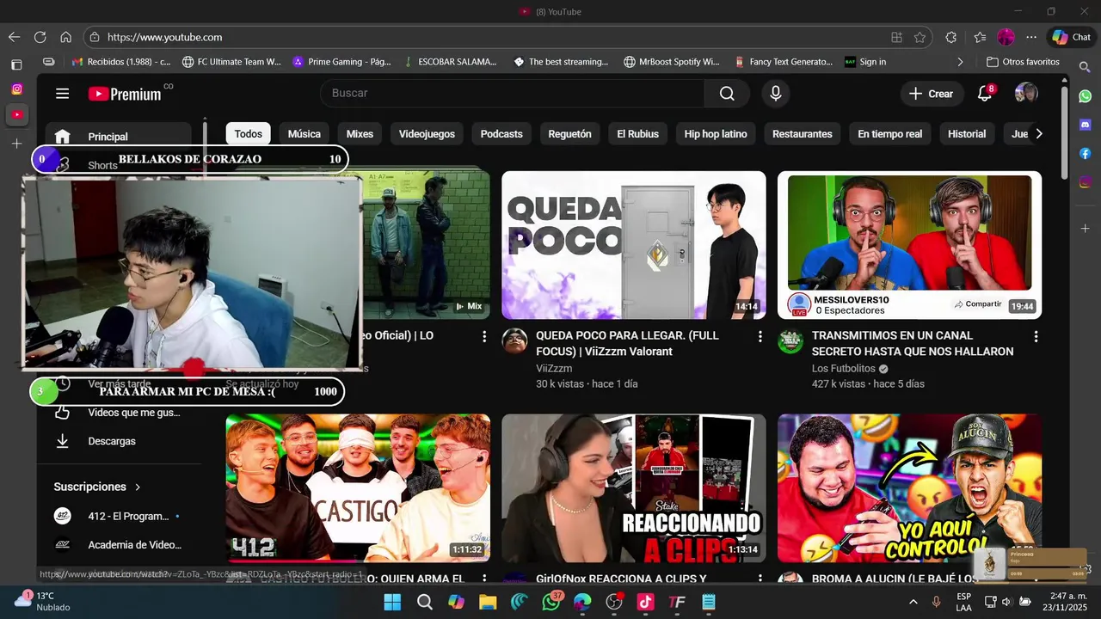Screen dimensions: 1101x619
Task: Open the TikTok icon in the taskbar
Action: click(645, 602)
